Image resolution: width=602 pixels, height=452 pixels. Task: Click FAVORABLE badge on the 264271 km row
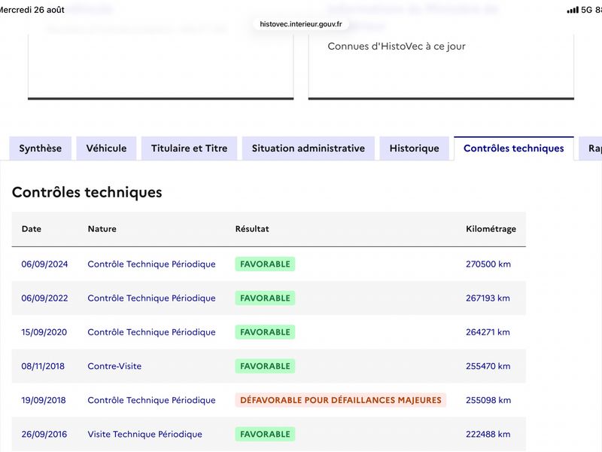pyautogui.click(x=265, y=332)
